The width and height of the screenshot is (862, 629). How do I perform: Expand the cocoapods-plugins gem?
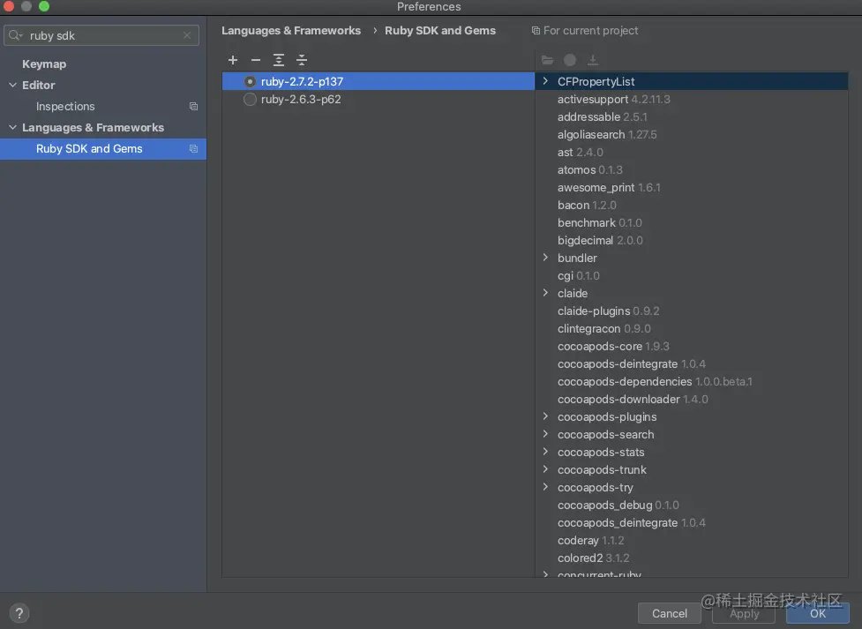pos(545,416)
